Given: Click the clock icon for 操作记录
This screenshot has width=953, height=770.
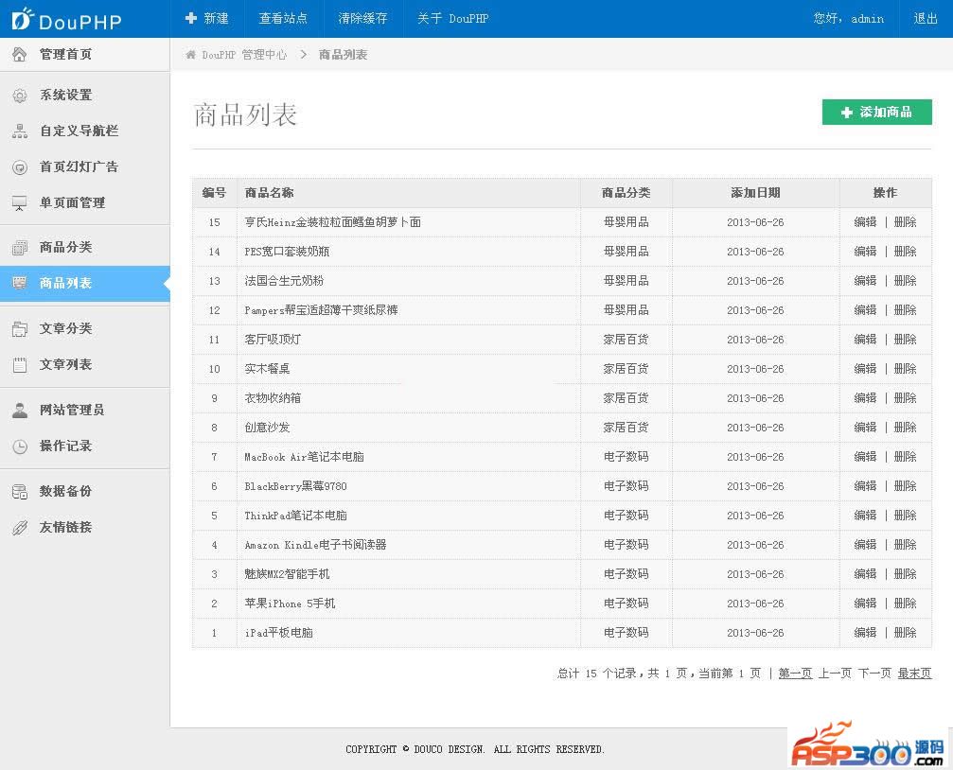Looking at the screenshot, I should [20, 446].
